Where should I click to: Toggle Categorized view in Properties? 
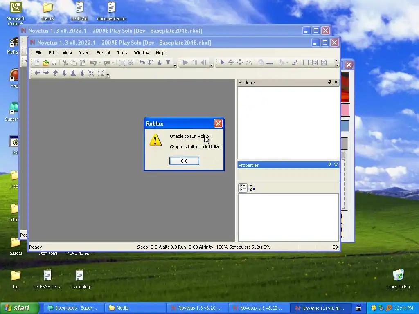[x=243, y=188]
